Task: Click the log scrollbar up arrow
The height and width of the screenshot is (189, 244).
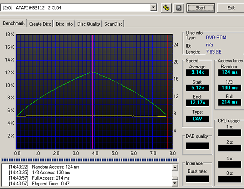Action: [x=175, y=167]
